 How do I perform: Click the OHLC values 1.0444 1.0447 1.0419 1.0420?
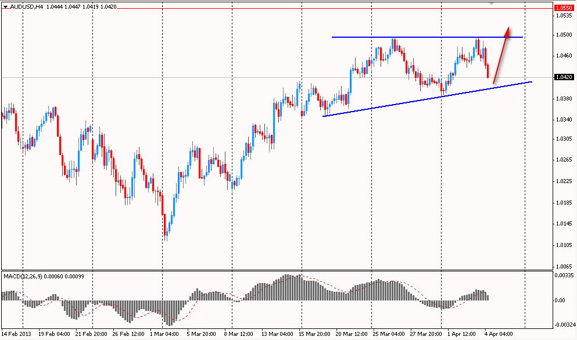coord(81,6)
